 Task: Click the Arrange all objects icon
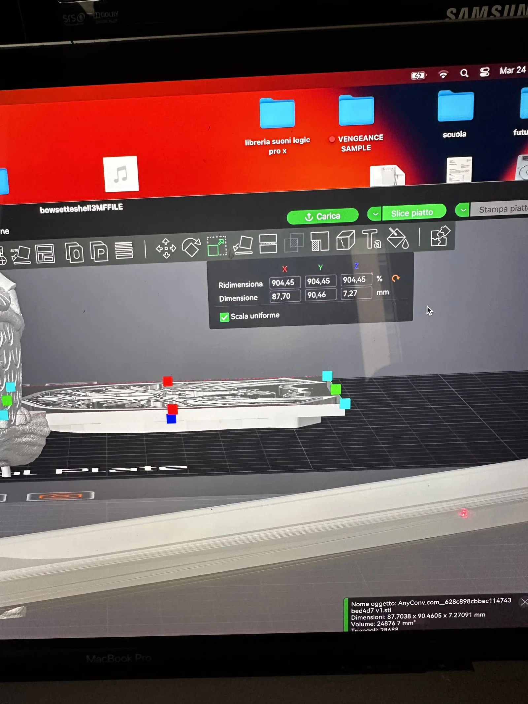point(45,253)
